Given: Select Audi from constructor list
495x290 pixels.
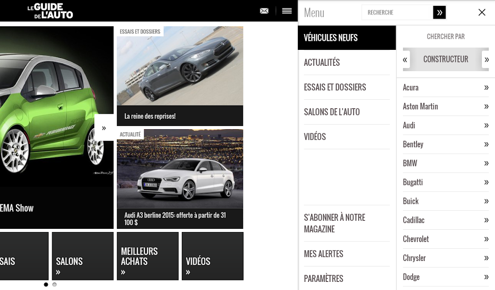Looking at the screenshot, I should pos(409,125).
